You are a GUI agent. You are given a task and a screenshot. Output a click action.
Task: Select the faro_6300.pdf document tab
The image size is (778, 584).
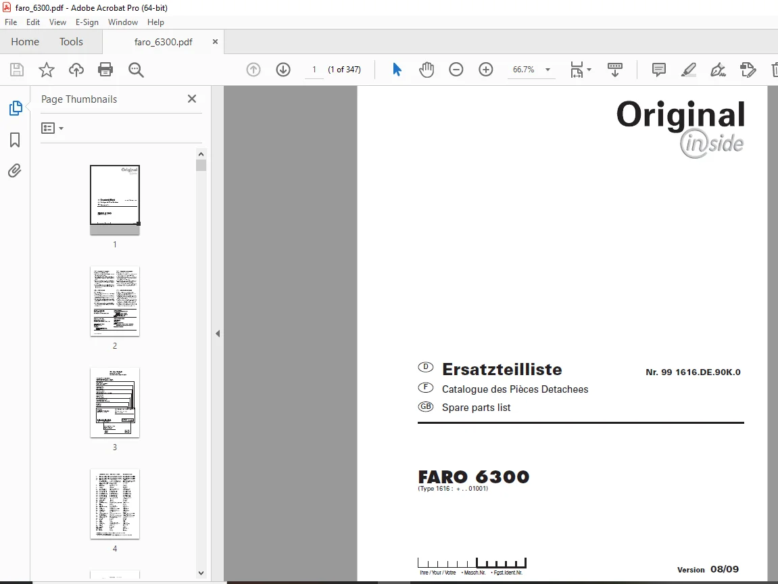163,42
